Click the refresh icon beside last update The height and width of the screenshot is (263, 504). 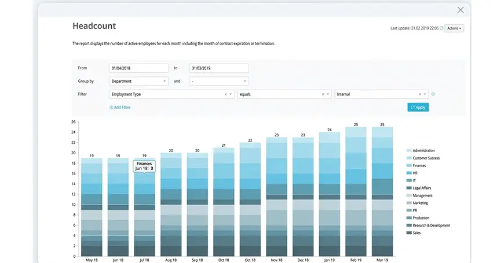click(x=441, y=28)
